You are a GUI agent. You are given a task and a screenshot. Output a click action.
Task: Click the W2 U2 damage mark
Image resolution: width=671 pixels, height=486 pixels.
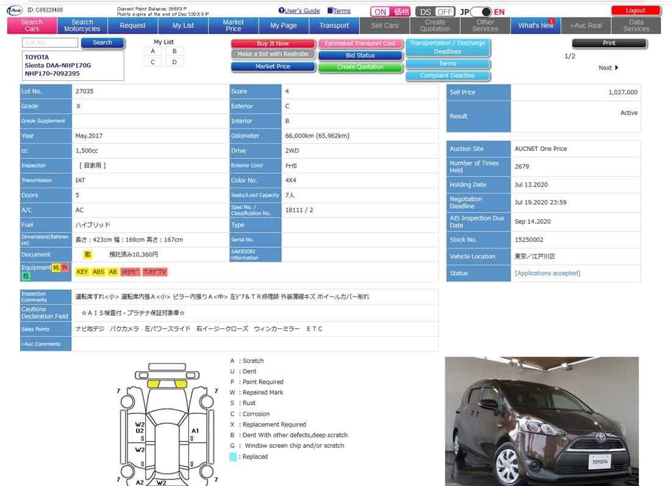coord(140,428)
